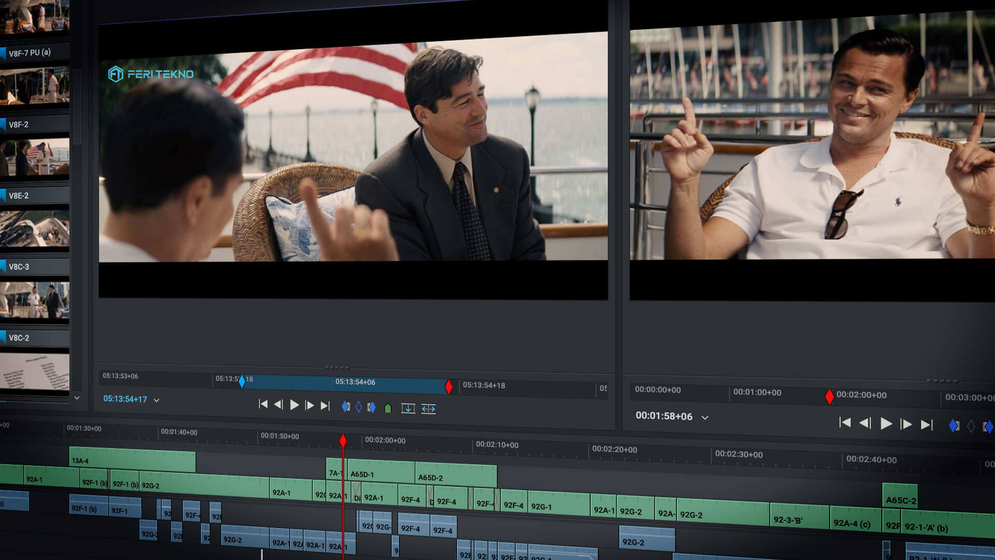Viewport: 995px width, 560px height.
Task: Click timeline ruler at 00:01:40+00
Action: pyautogui.click(x=179, y=432)
